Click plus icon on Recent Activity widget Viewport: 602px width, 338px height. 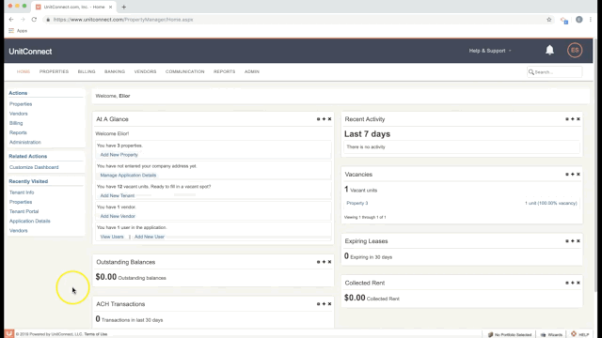pyautogui.click(x=573, y=119)
